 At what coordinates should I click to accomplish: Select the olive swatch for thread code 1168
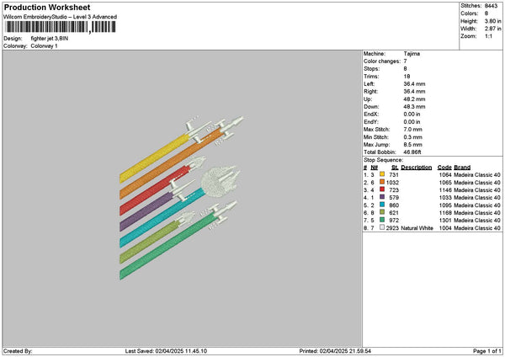tap(382, 212)
